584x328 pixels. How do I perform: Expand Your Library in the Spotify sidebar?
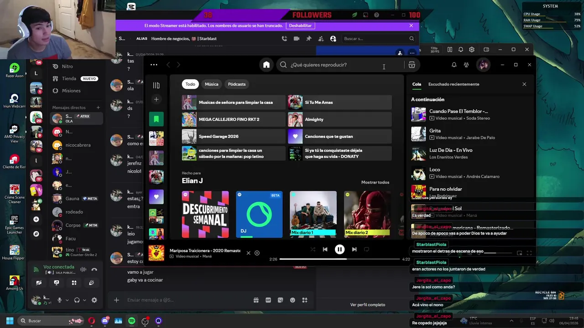[x=156, y=85]
